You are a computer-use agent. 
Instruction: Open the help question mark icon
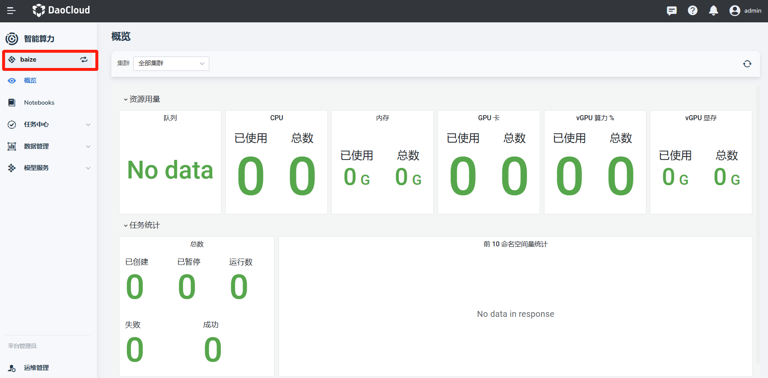(x=692, y=11)
